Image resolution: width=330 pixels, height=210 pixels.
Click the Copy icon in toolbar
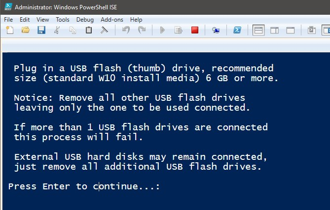(x=73, y=30)
